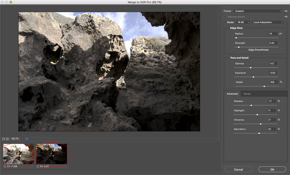The image size is (290, 175).
Task: Click the zoom out minus icon
Action: (x=3, y=139)
